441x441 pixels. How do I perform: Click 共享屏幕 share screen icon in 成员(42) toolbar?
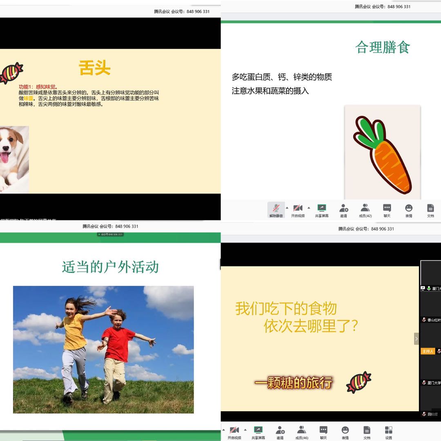tap(322, 208)
